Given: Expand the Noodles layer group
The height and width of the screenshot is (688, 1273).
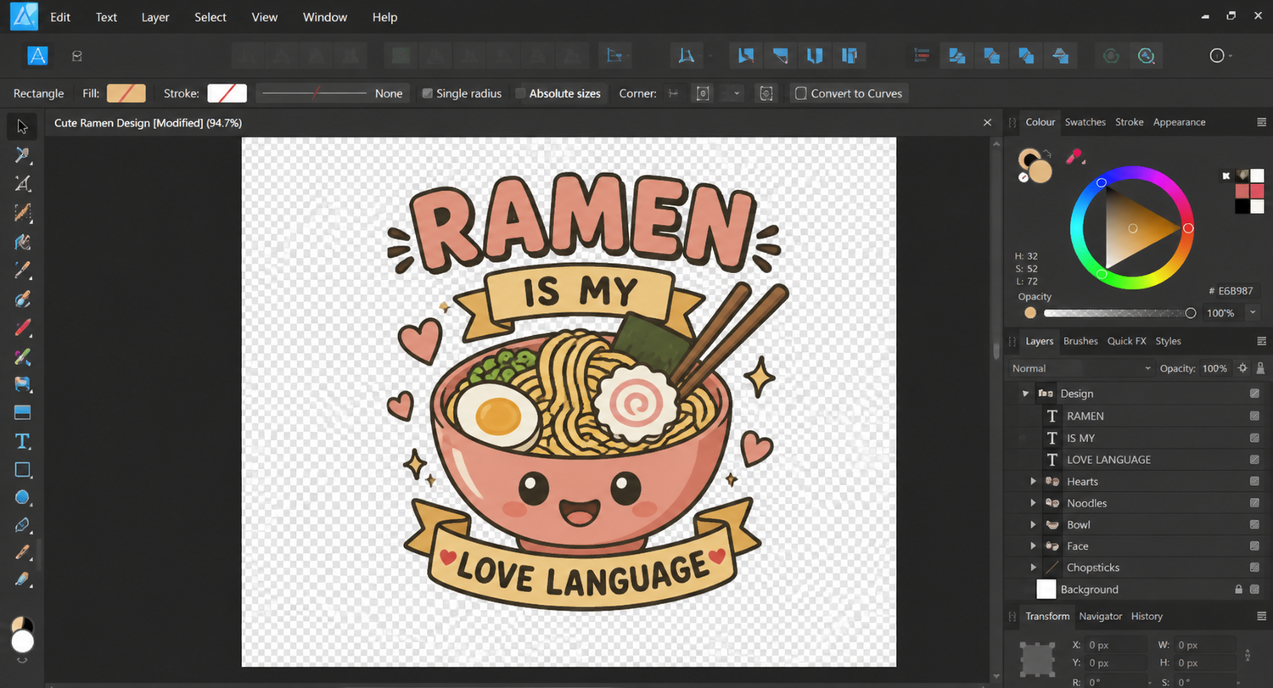Looking at the screenshot, I should 1033,503.
